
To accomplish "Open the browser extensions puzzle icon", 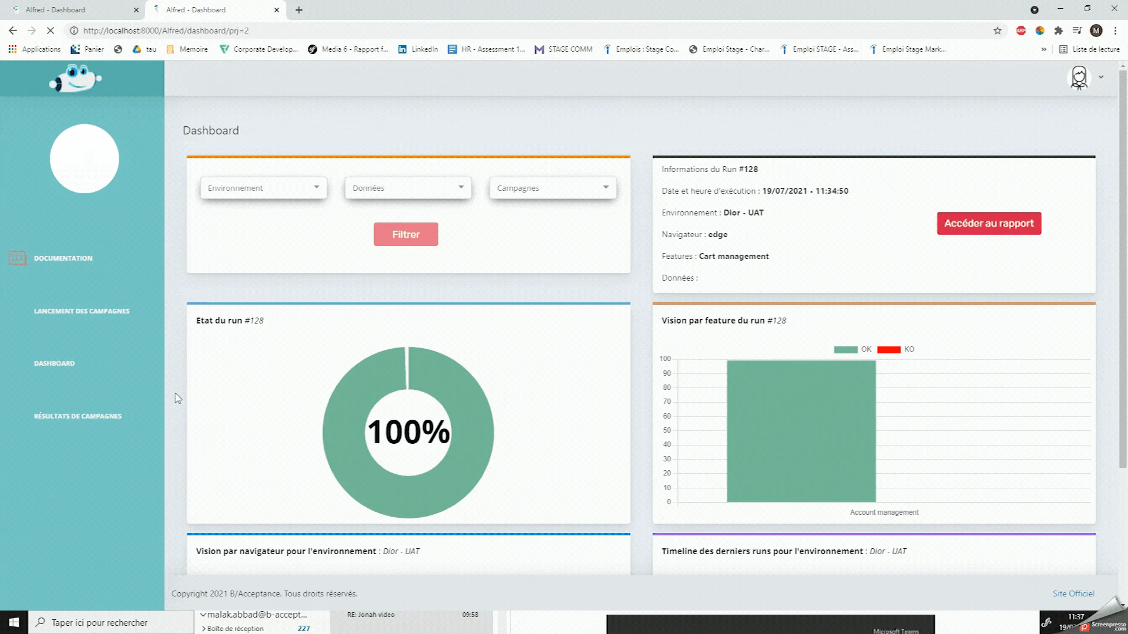I will [x=1059, y=31].
